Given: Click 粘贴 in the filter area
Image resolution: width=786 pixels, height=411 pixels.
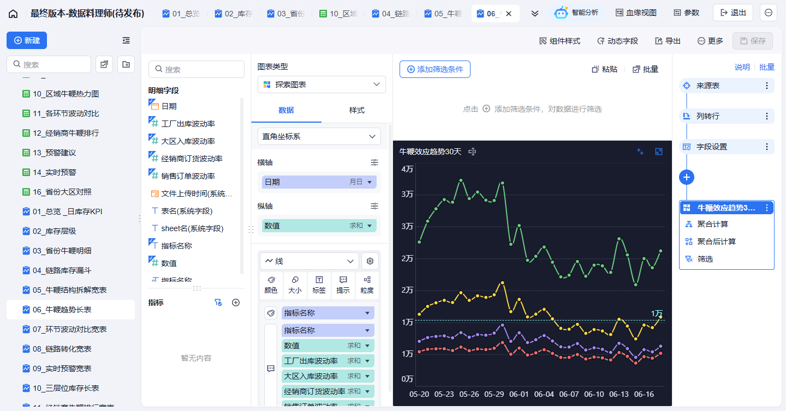Looking at the screenshot, I should [x=605, y=69].
